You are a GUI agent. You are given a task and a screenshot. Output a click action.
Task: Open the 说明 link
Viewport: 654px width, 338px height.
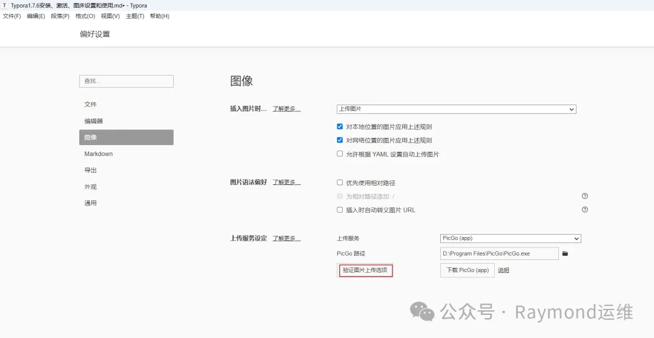(x=503, y=270)
